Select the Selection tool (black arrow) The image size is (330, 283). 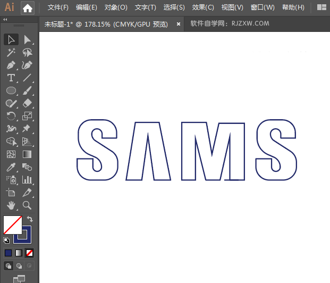coord(11,39)
